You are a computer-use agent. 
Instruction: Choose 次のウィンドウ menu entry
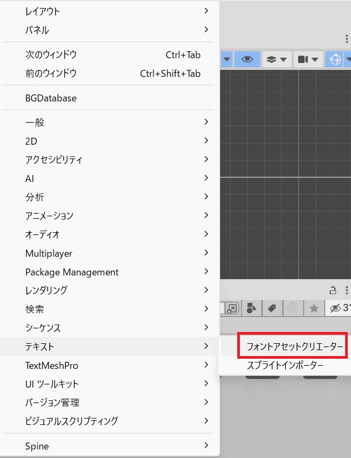tap(108, 54)
